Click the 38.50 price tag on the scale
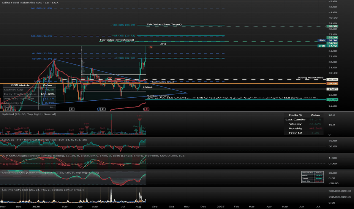The width and height of the screenshot is (354, 209). pos(332,26)
